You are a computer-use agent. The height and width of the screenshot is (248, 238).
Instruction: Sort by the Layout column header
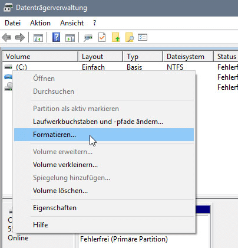[x=100, y=57]
